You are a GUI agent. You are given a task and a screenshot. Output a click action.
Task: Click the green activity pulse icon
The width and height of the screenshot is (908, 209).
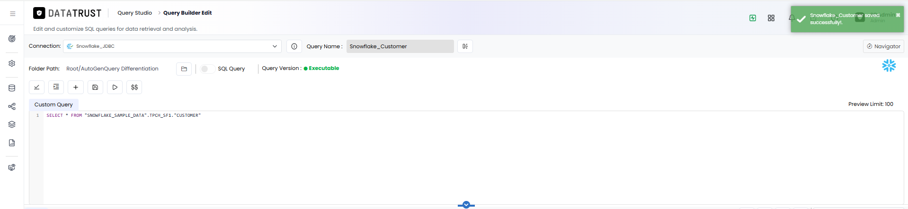pyautogui.click(x=753, y=18)
